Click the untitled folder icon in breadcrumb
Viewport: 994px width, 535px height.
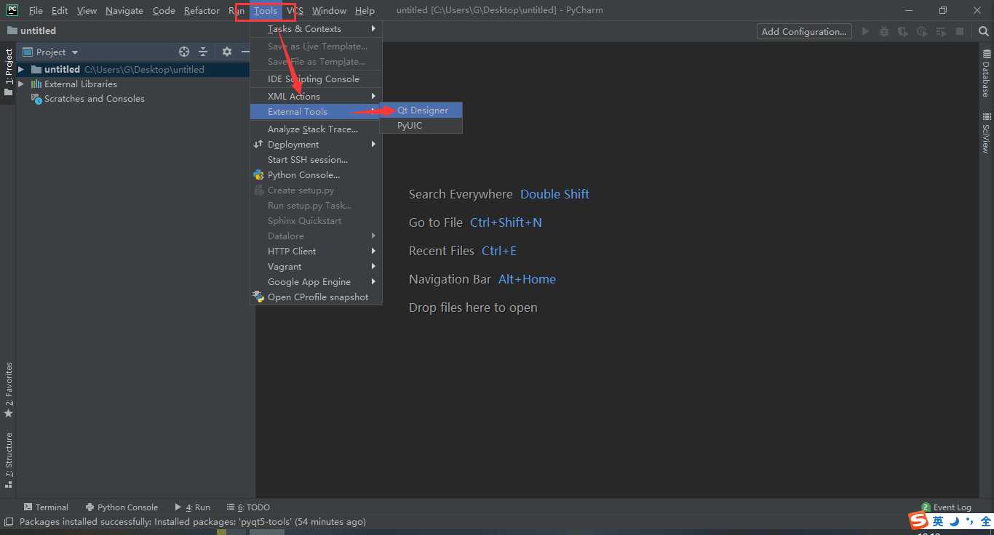coord(12,31)
